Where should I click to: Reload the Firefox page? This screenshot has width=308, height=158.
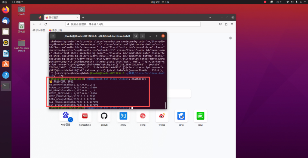click(x=46, y=24)
